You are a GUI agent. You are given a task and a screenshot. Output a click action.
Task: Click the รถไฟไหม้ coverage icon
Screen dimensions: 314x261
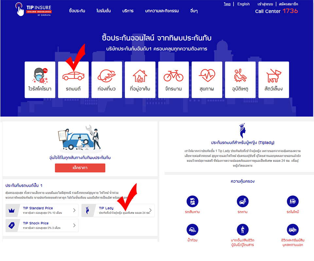click(x=292, y=201)
